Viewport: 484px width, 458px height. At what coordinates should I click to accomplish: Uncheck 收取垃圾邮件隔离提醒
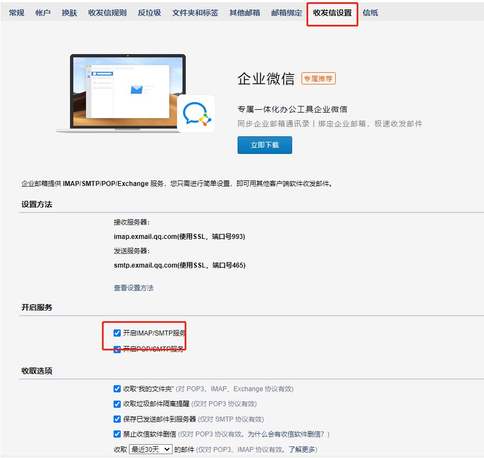pos(117,403)
